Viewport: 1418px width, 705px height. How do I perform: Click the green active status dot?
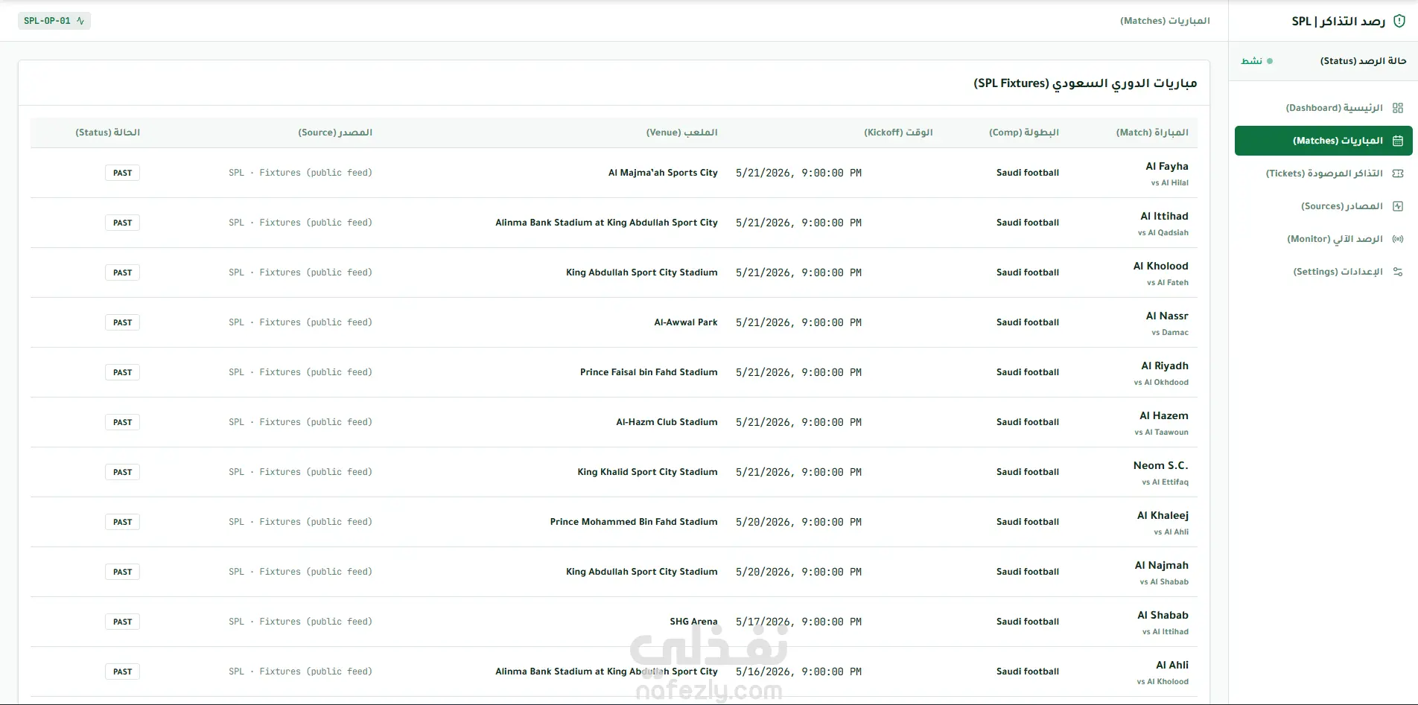(x=1270, y=61)
